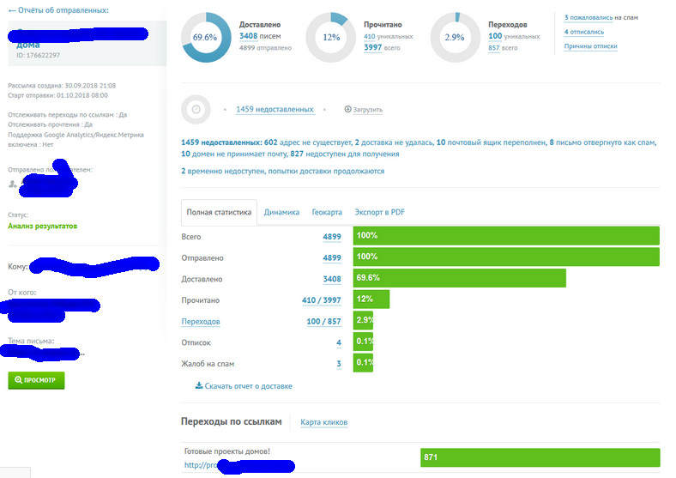The image size is (676, 478).
Task: Click the 2.9% clicks donut chart
Action: point(456,37)
